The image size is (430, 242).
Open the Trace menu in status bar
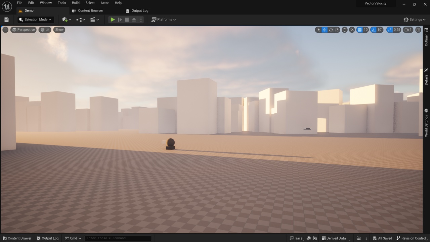[x=296, y=238]
